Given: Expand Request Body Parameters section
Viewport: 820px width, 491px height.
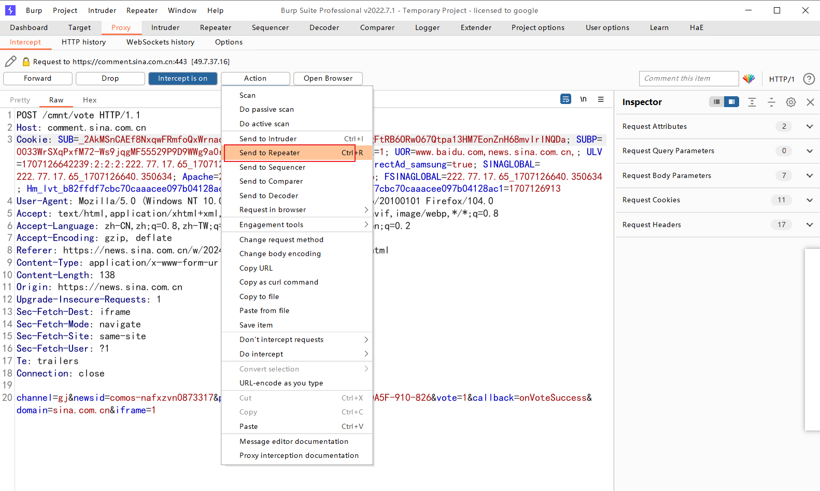Looking at the screenshot, I should point(809,176).
